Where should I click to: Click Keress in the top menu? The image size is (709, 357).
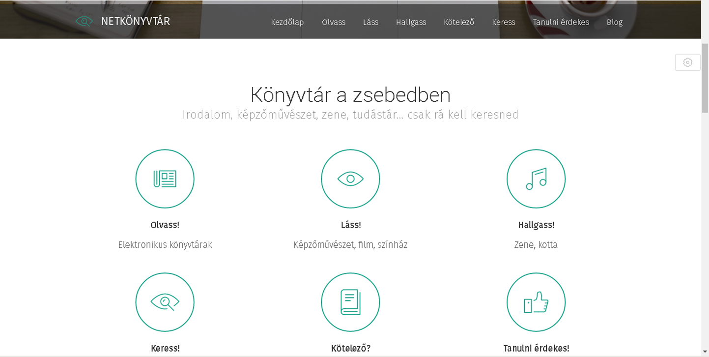(503, 22)
